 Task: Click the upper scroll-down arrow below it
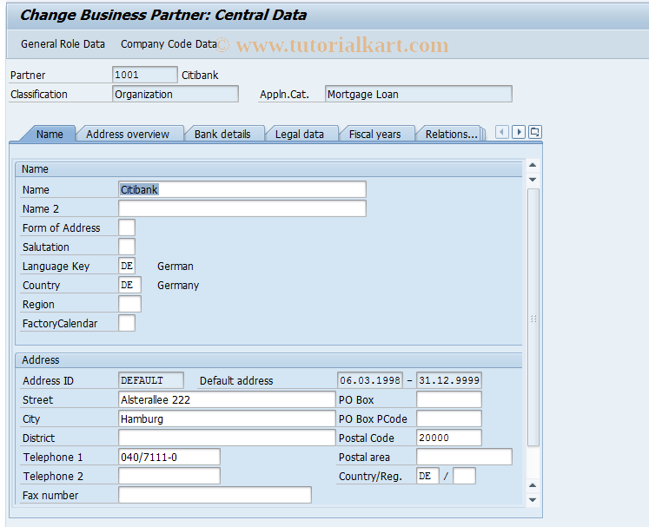533,180
